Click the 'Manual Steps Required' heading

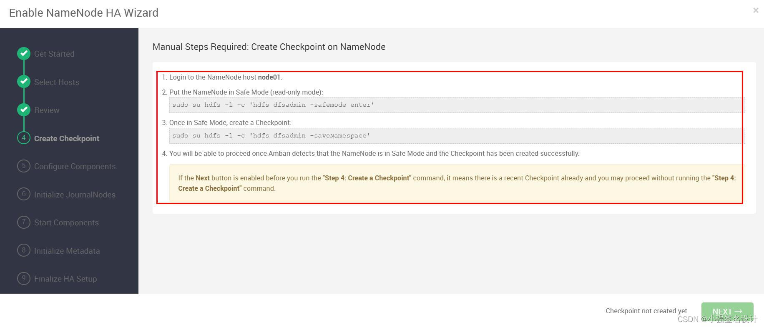269,47
